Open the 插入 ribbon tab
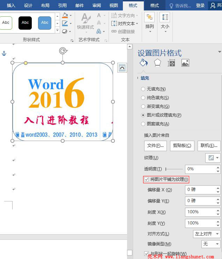Screen dimensions: 222x259 coord(11,6)
